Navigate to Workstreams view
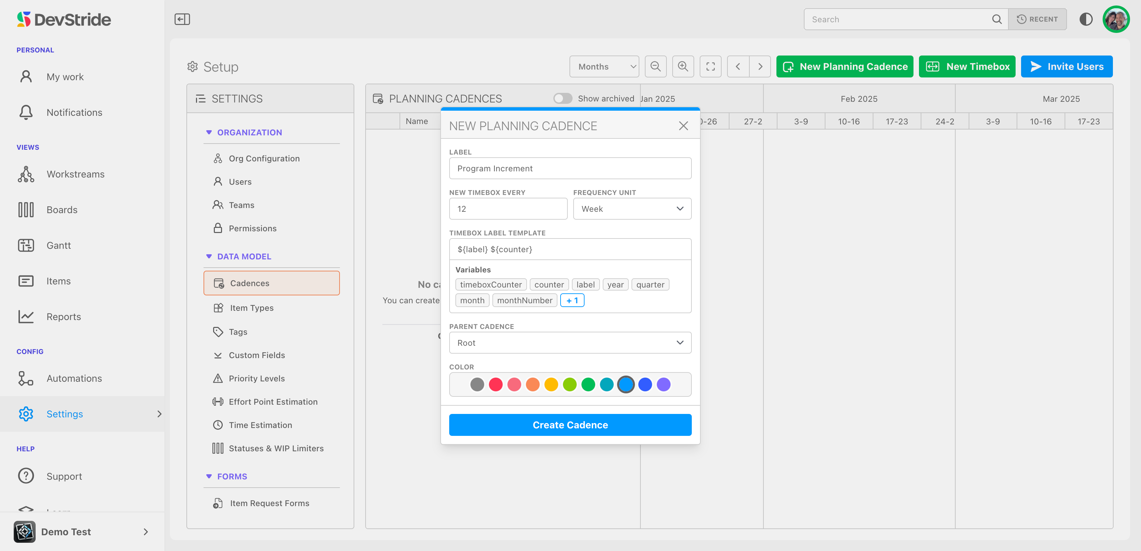1141x551 pixels. pos(75,174)
